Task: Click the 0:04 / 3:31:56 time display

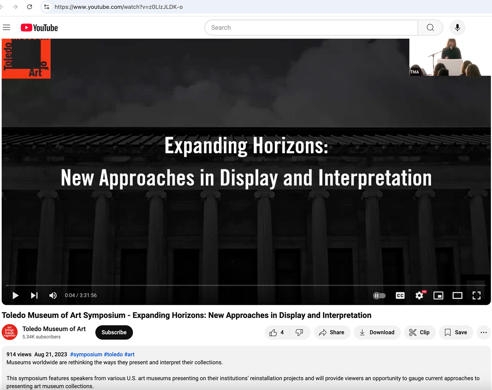Action: (81, 295)
